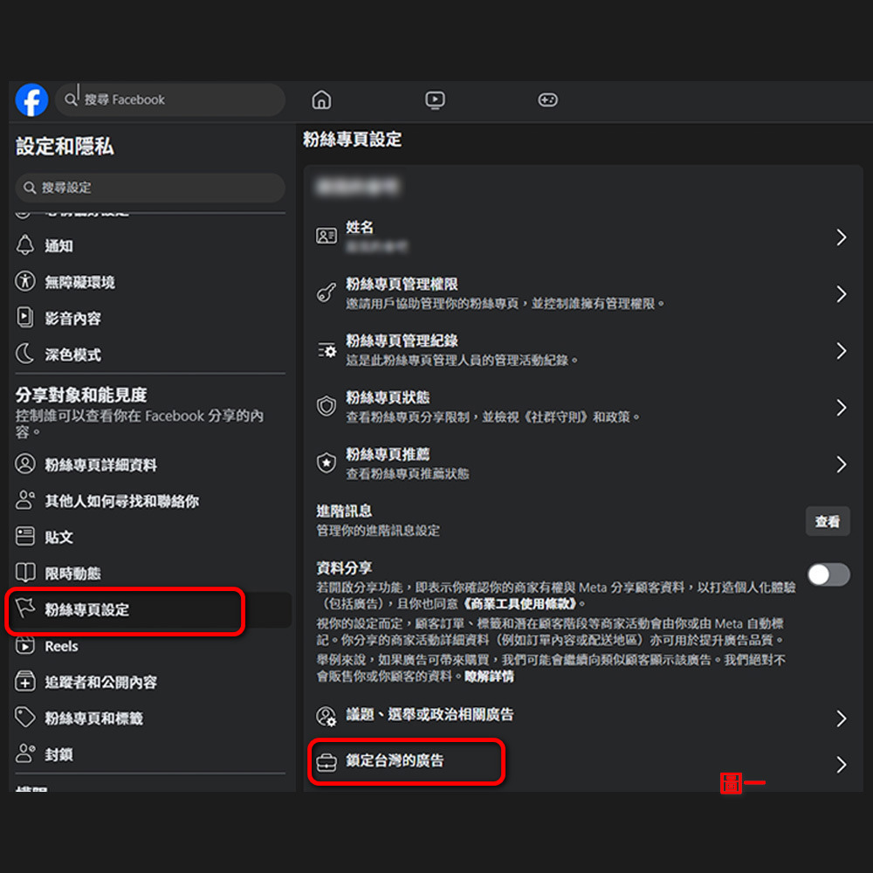Click the 搜尋設定 search field

coord(150,188)
